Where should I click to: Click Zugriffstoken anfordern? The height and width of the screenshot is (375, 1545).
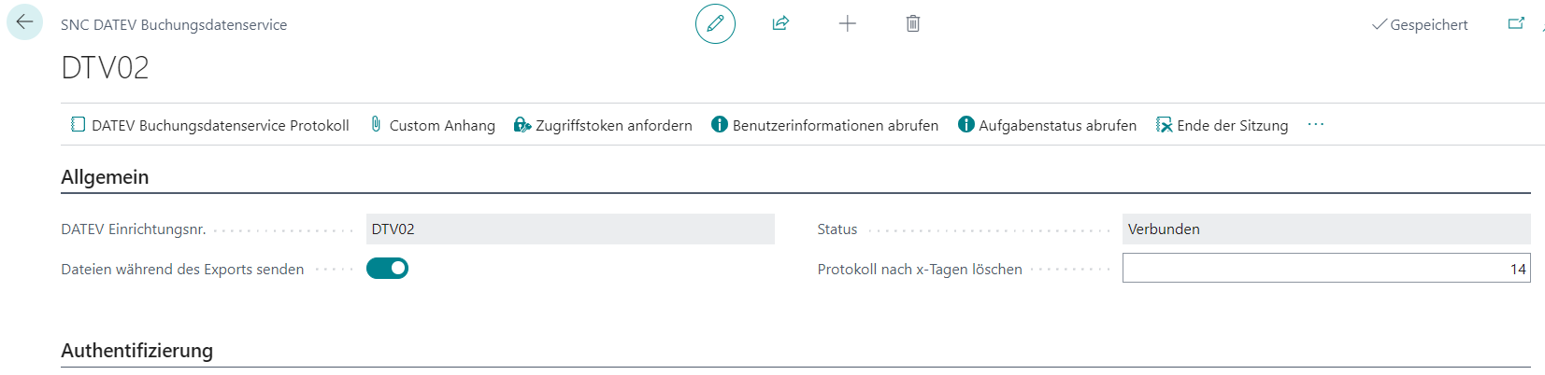pos(604,125)
